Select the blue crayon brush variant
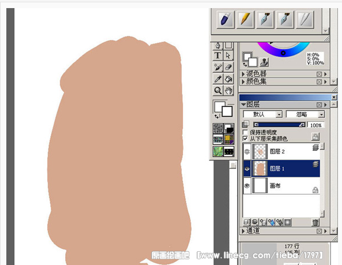Viewport: 342px width, 265px height. (225, 19)
